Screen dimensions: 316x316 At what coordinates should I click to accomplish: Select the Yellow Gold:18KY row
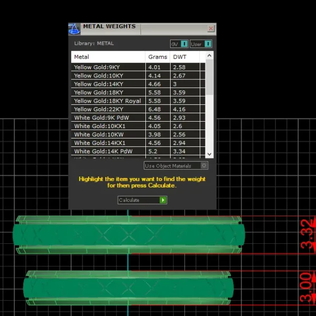tap(138, 93)
